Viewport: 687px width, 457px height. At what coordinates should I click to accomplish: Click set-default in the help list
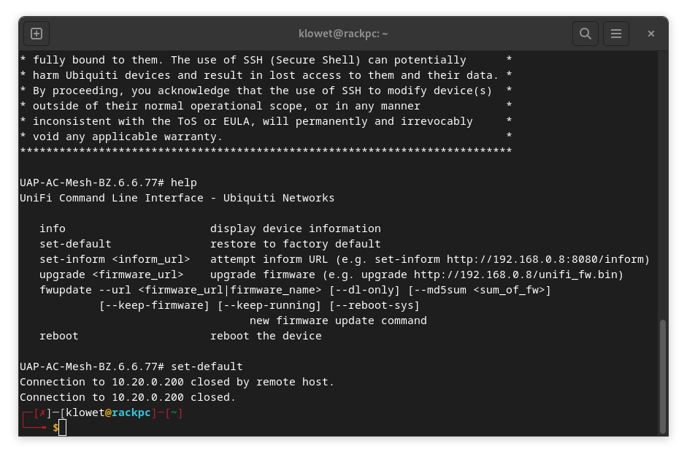tap(75, 244)
